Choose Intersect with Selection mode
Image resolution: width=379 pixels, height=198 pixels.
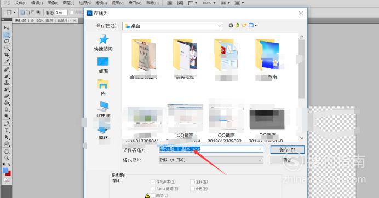(38, 13)
